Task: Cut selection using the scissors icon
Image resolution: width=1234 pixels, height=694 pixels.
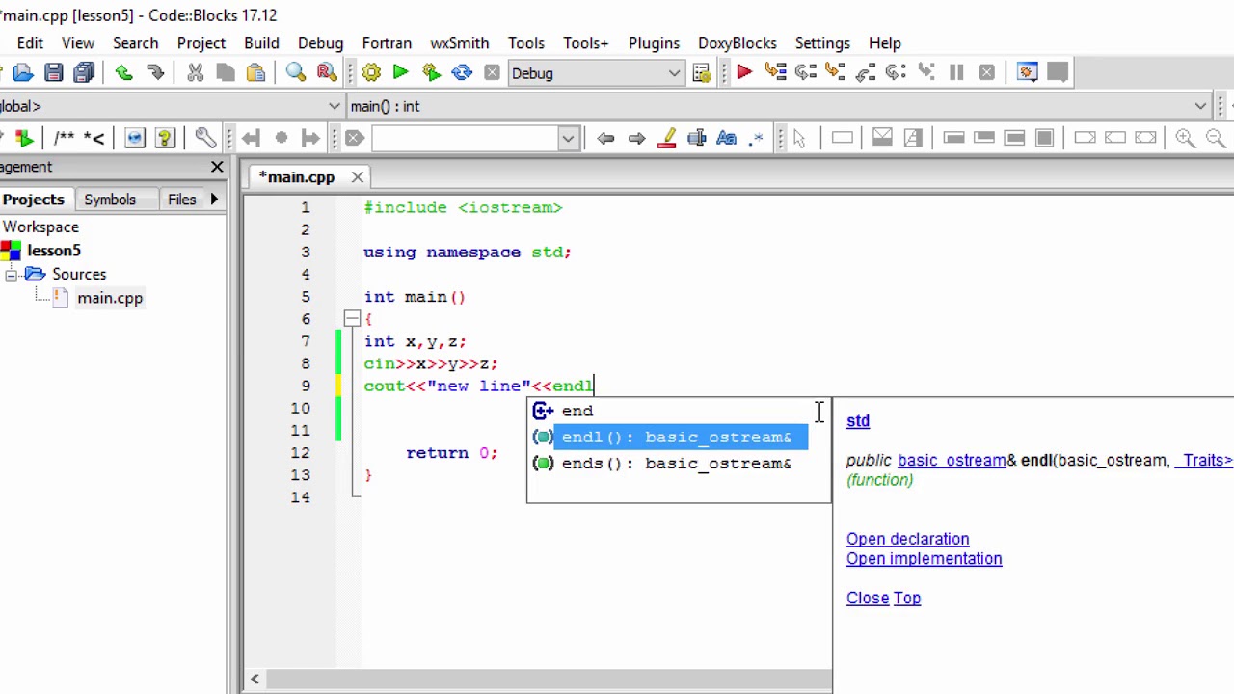Action: point(195,72)
